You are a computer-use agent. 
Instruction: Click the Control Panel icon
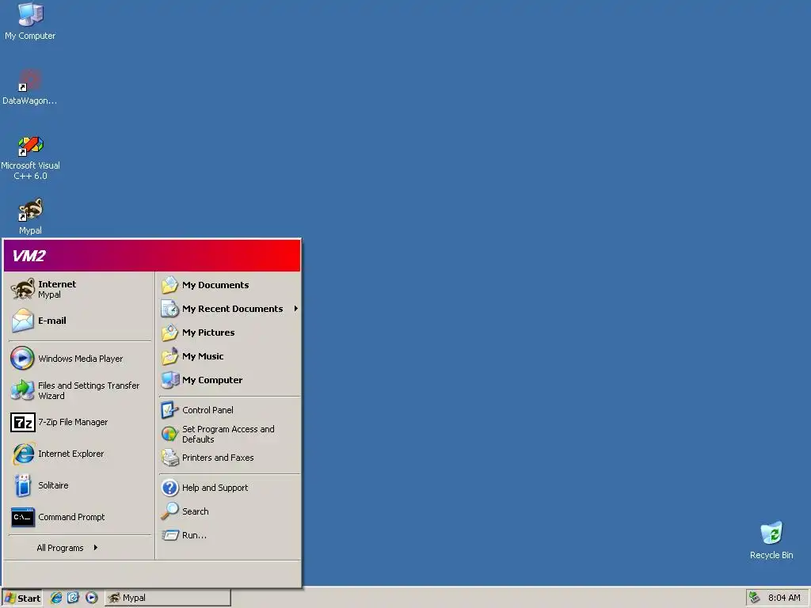point(169,410)
